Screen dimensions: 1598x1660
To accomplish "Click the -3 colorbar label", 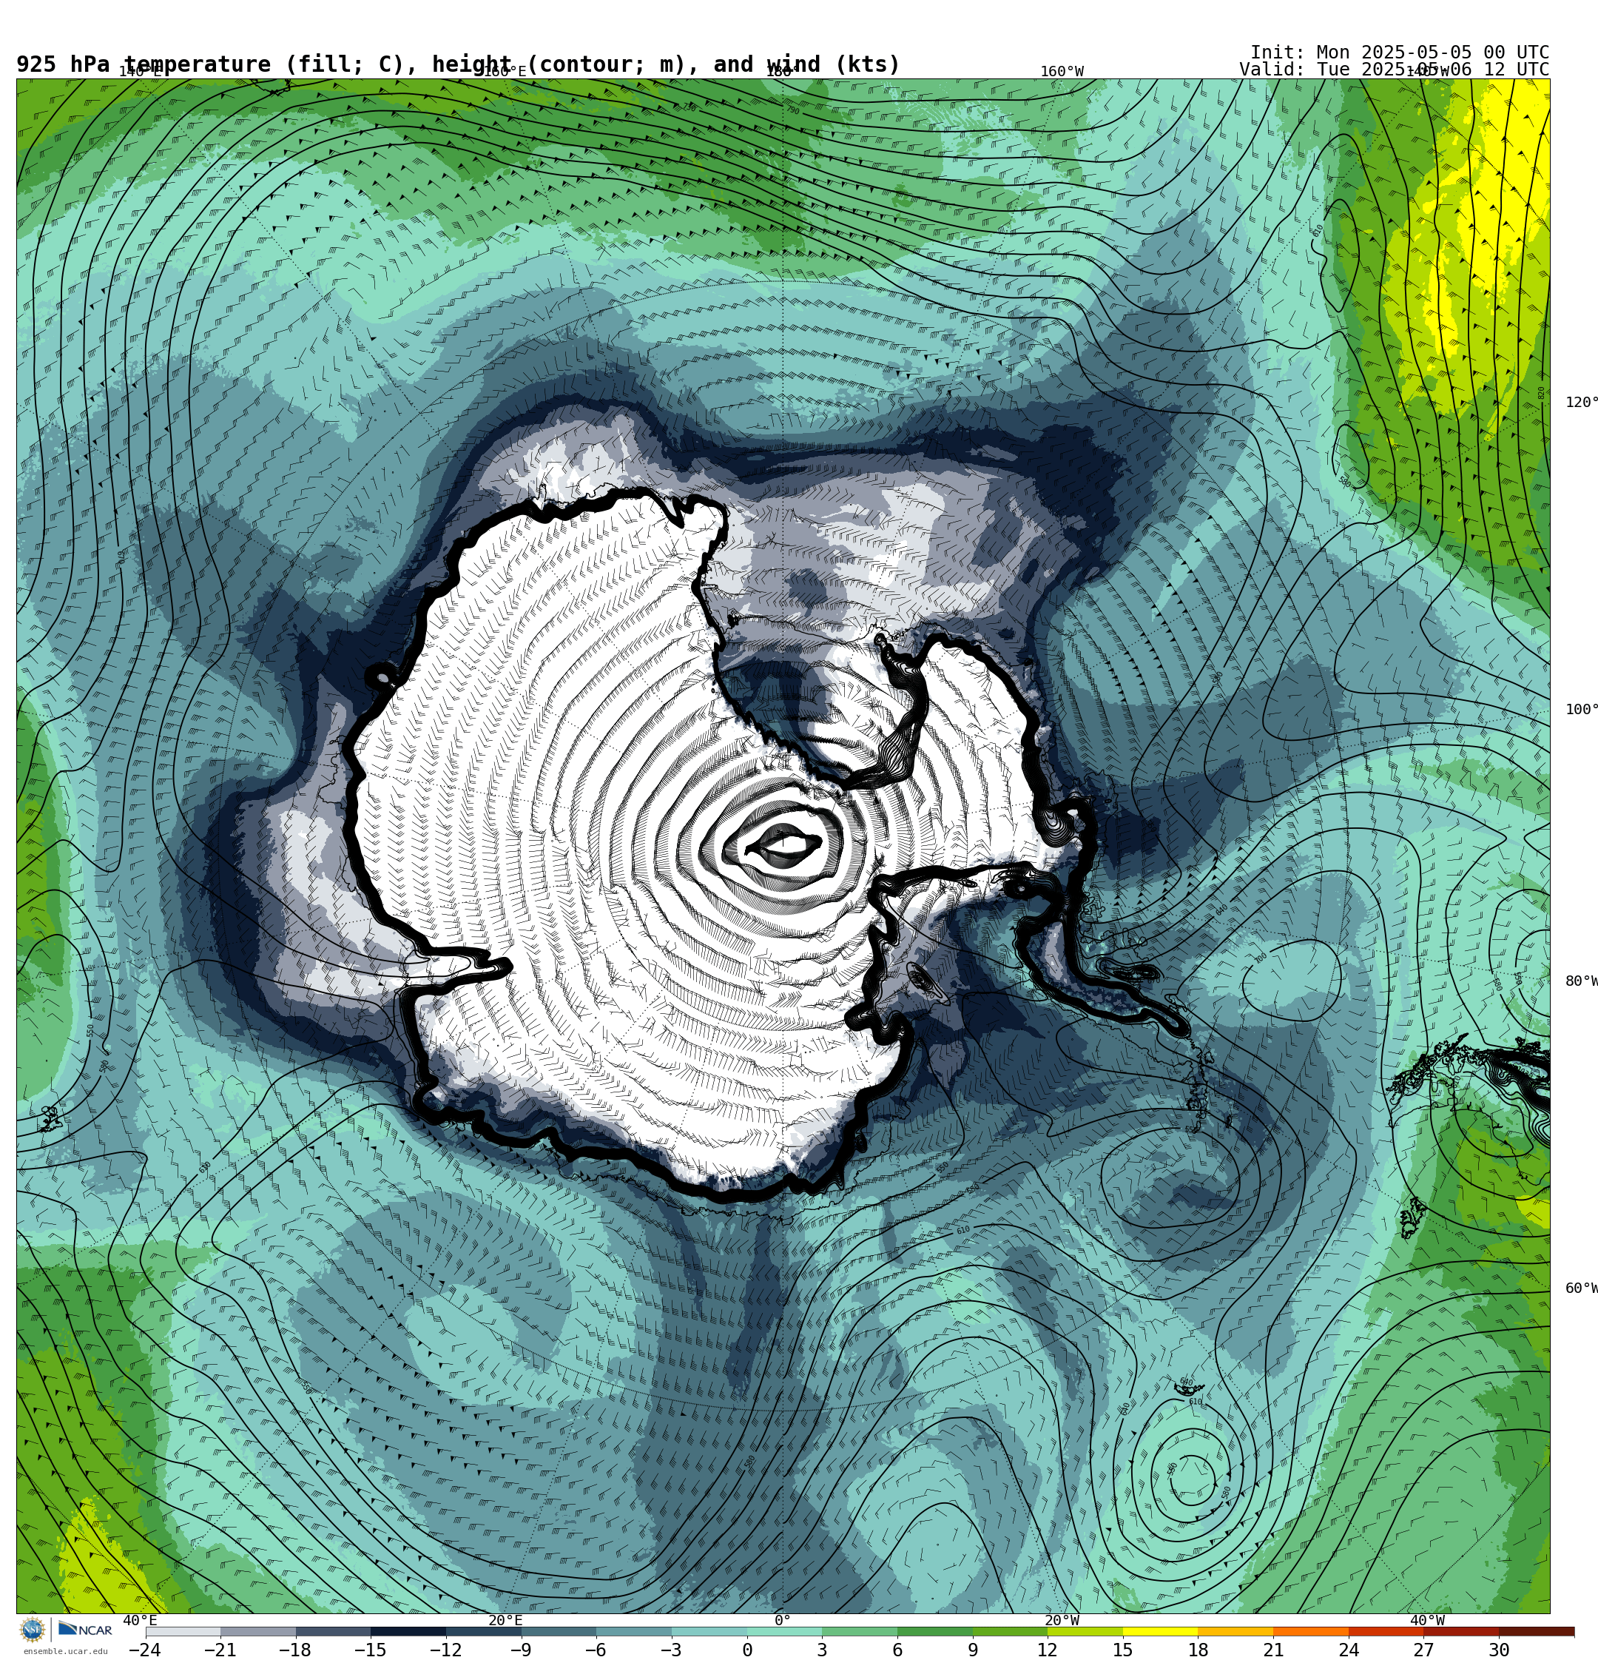I will point(671,1650).
